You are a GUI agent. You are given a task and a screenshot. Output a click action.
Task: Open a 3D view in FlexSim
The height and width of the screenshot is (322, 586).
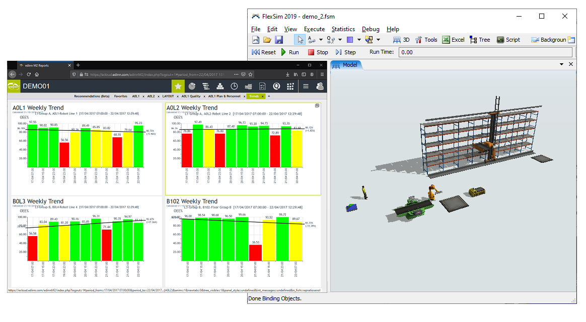pyautogui.click(x=401, y=40)
